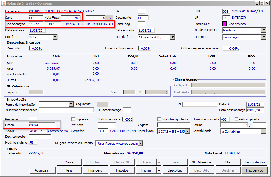Click the Transportadora button
Image resolution: width=271 pixels, height=177 pixels.
[254, 162]
